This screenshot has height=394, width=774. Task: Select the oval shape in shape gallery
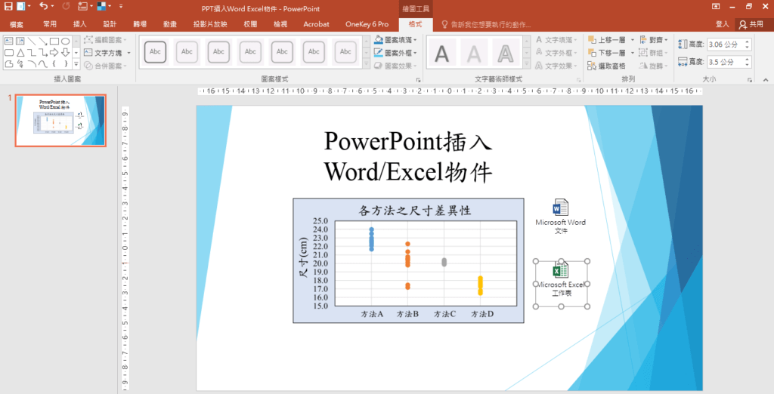[66, 41]
